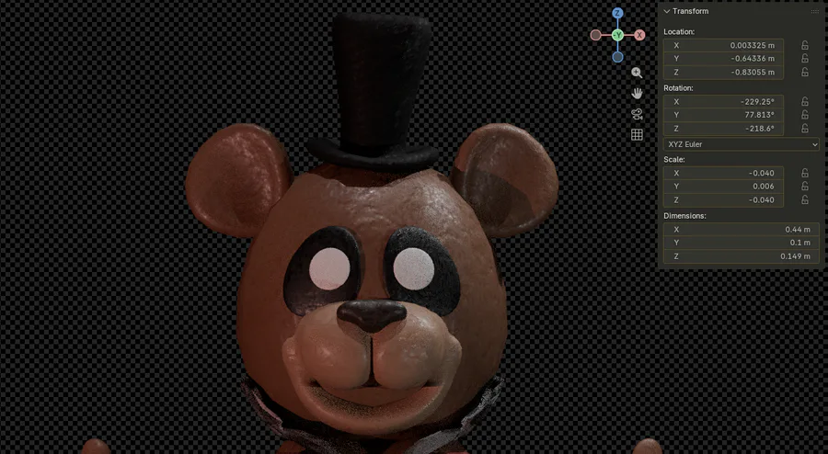Click the blue Z axis on gizmo
This screenshot has height=454, width=828.
tap(617, 13)
